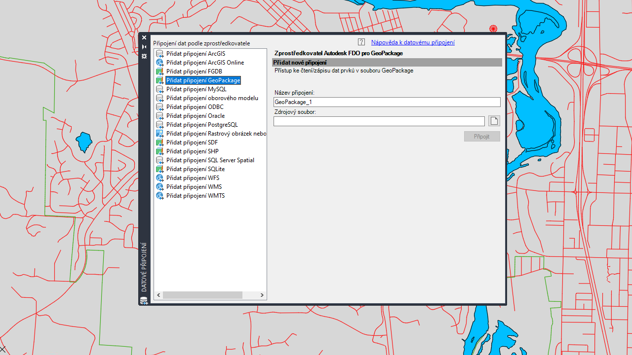The width and height of the screenshot is (632, 355).
Task: Toggle auto-hide on the Datové připojení palette
Action: [x=144, y=47]
